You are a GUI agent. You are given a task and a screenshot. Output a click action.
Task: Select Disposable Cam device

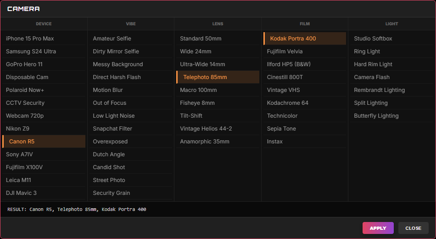tap(44, 77)
